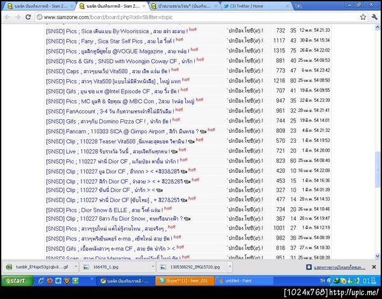Launch Firefox from the quick launch bar
The height and width of the screenshot is (299, 382).
coord(50,281)
